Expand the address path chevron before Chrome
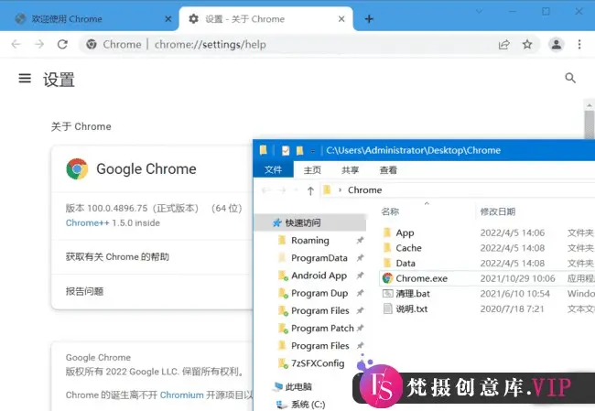The image size is (595, 411). [x=340, y=190]
